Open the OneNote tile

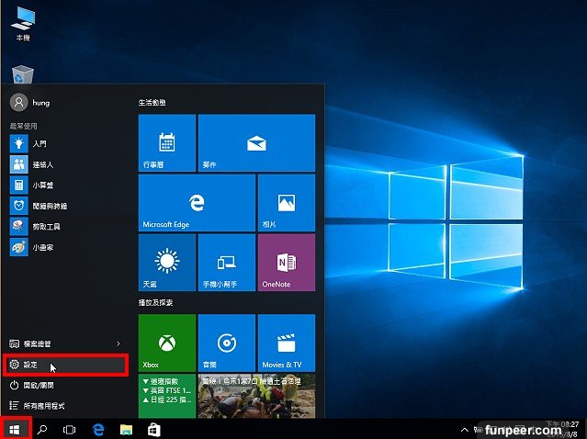[x=286, y=262]
